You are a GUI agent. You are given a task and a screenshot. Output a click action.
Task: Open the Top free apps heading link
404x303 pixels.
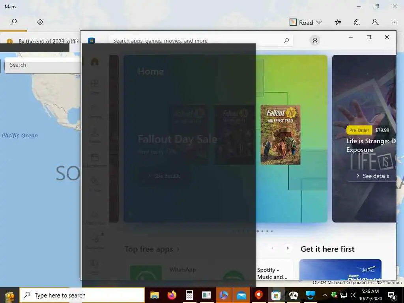point(149,249)
